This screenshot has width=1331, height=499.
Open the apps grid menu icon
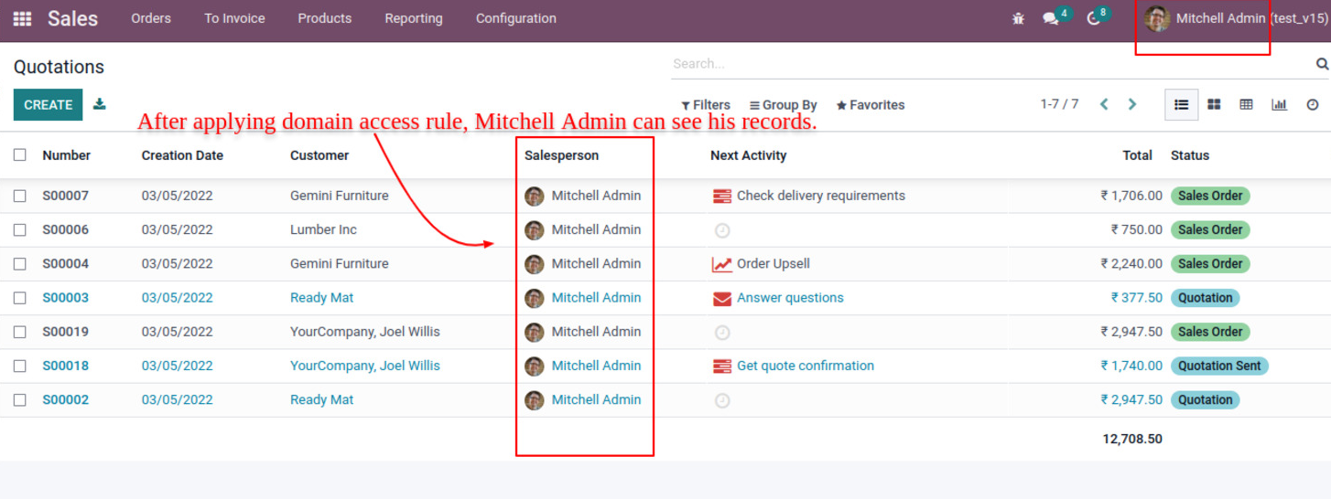pyautogui.click(x=22, y=18)
